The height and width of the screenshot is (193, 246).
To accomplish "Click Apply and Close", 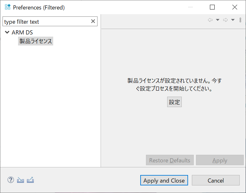I will [164, 180].
